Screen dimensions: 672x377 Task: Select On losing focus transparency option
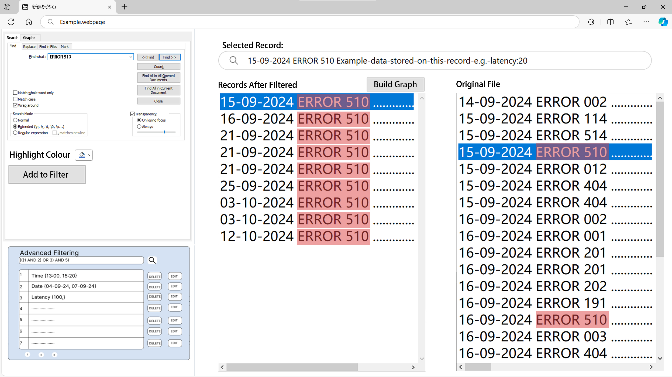pyautogui.click(x=139, y=120)
